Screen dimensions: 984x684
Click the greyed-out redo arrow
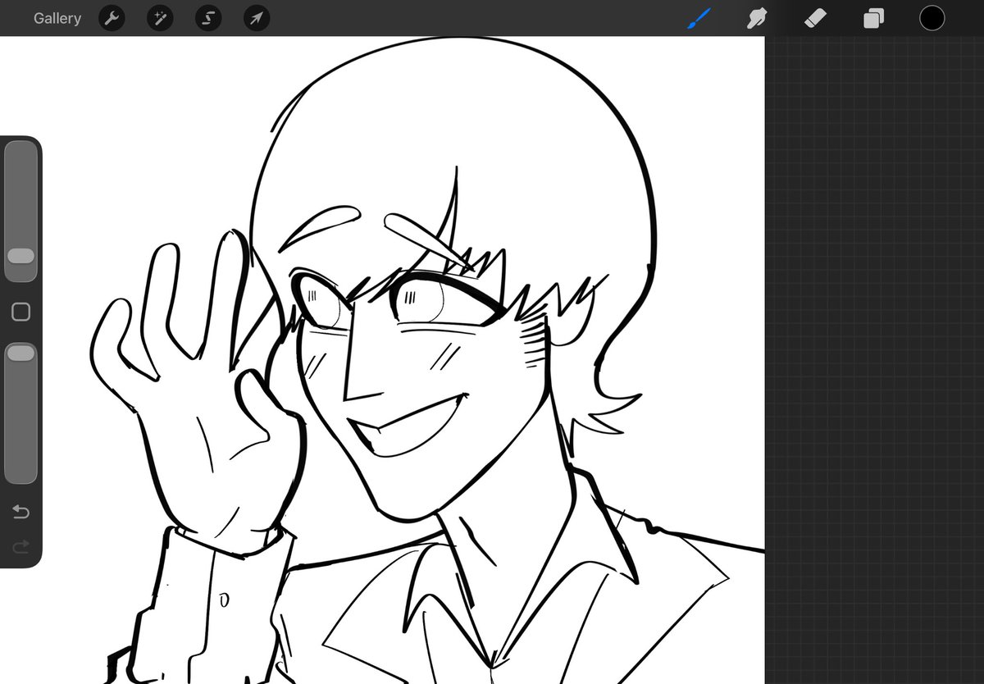(x=20, y=546)
